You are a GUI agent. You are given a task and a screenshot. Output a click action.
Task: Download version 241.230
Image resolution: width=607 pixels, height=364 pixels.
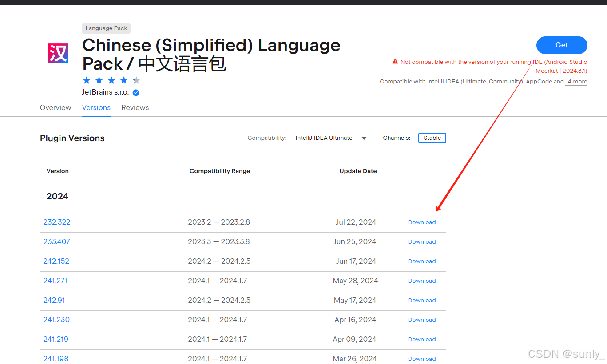(422, 320)
